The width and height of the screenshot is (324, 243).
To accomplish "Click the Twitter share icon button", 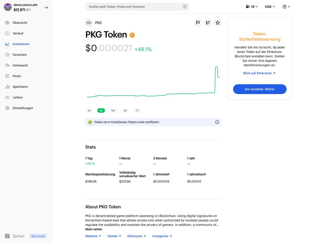I will coord(208,23).
